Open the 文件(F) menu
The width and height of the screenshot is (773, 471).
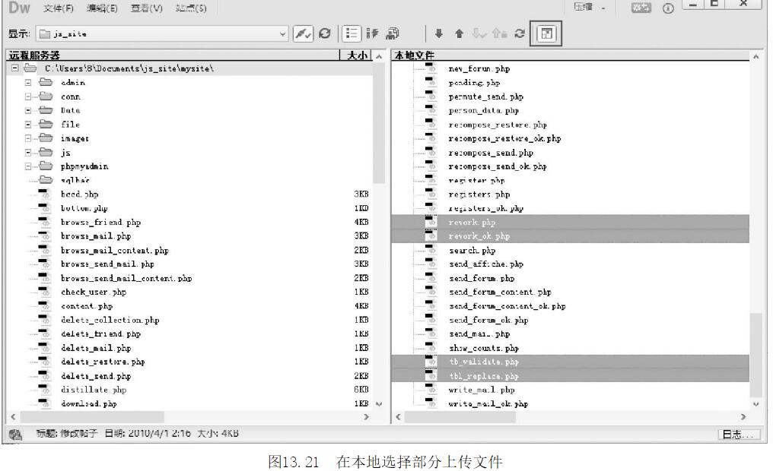59,8
